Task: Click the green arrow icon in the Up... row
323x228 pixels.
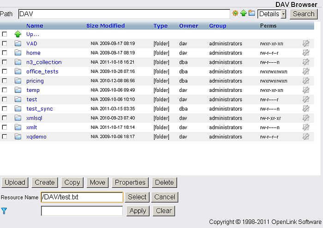Action: [18, 34]
